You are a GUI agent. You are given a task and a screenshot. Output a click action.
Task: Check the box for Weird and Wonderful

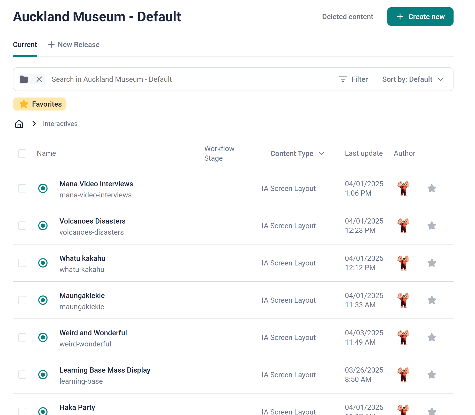click(x=22, y=337)
